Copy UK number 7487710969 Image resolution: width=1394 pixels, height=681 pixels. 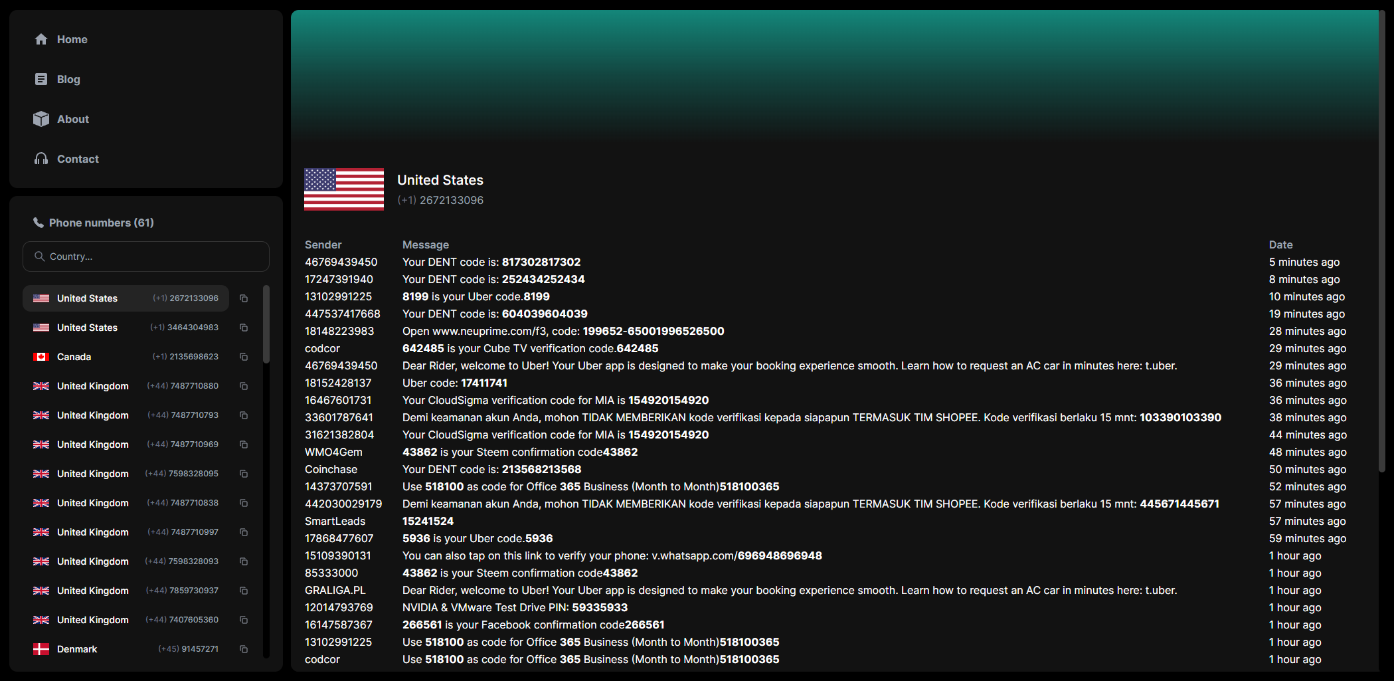244,444
